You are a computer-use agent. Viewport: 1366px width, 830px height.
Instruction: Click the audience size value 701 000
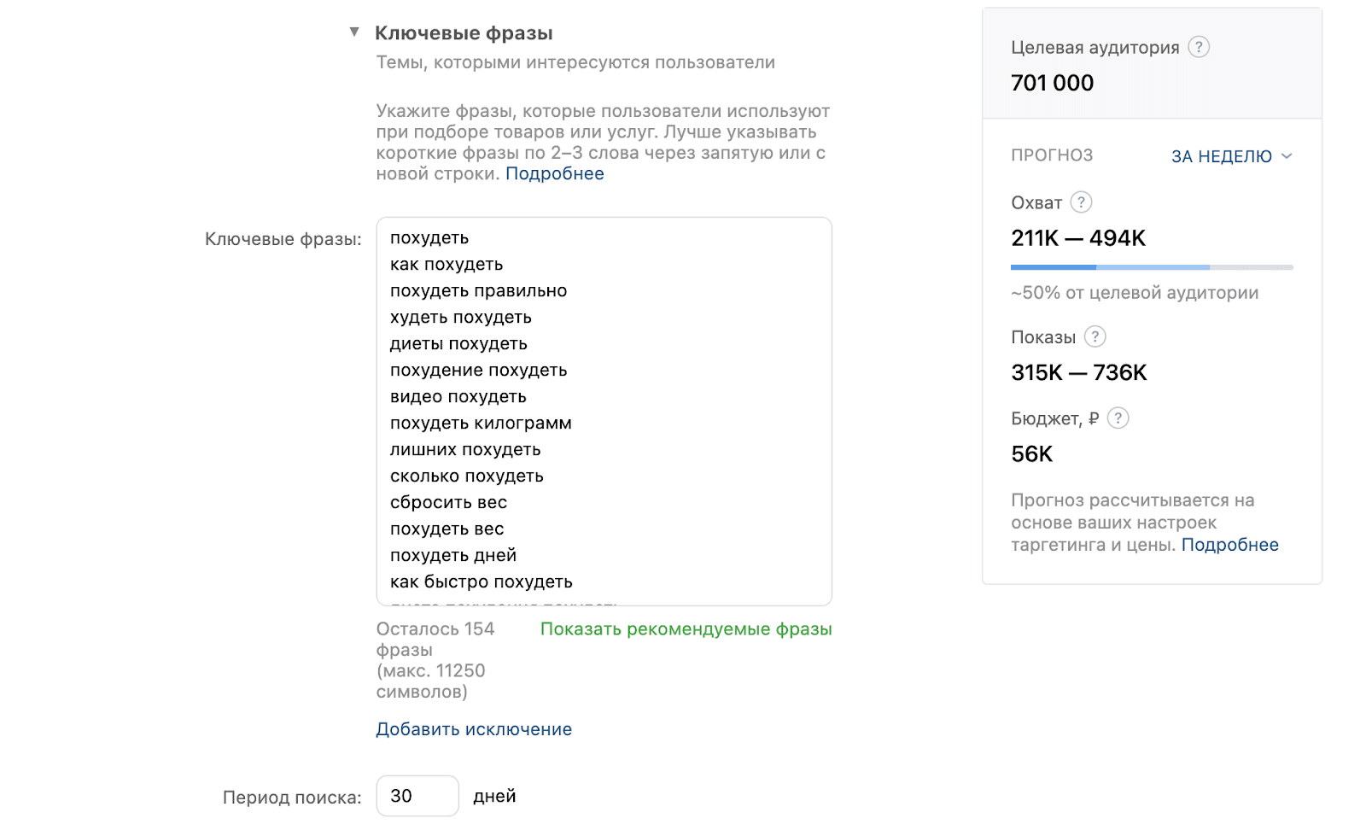click(x=1052, y=83)
